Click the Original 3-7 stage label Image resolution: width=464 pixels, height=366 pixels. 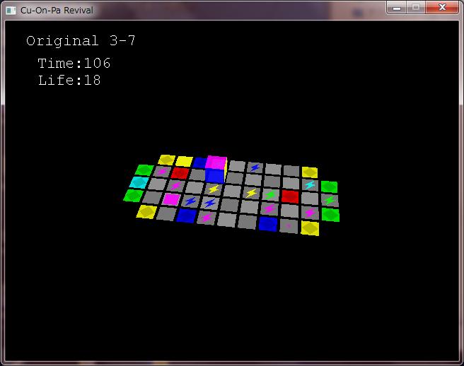(x=81, y=41)
